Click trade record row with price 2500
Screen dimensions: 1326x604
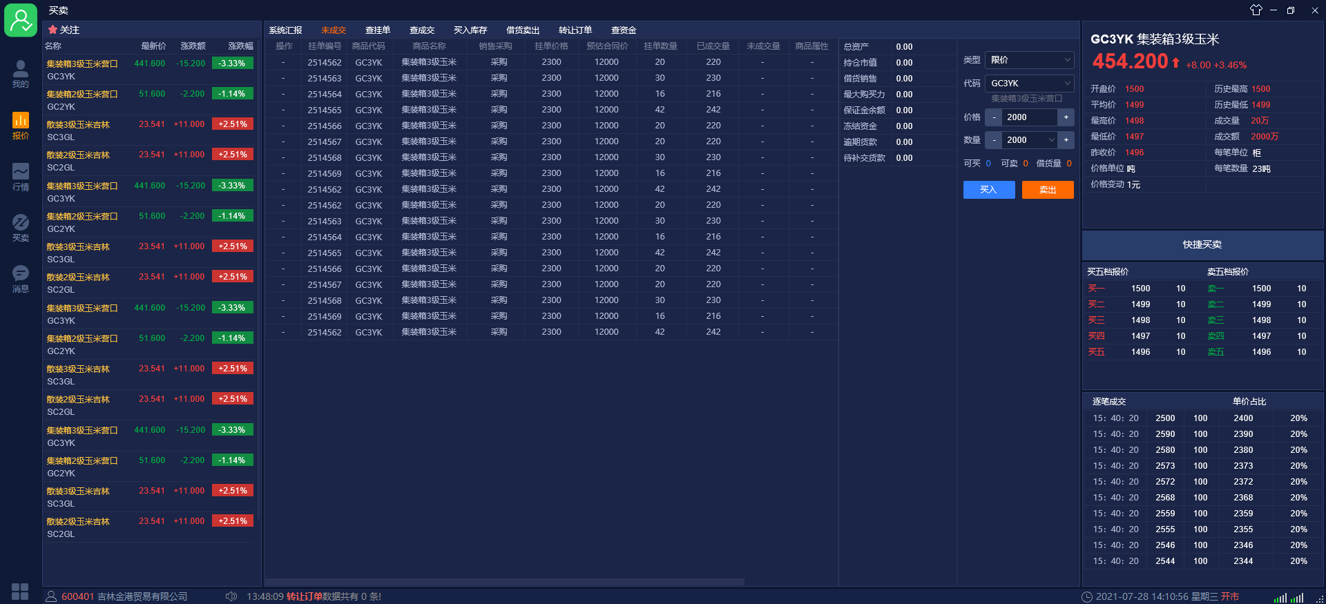(1202, 418)
